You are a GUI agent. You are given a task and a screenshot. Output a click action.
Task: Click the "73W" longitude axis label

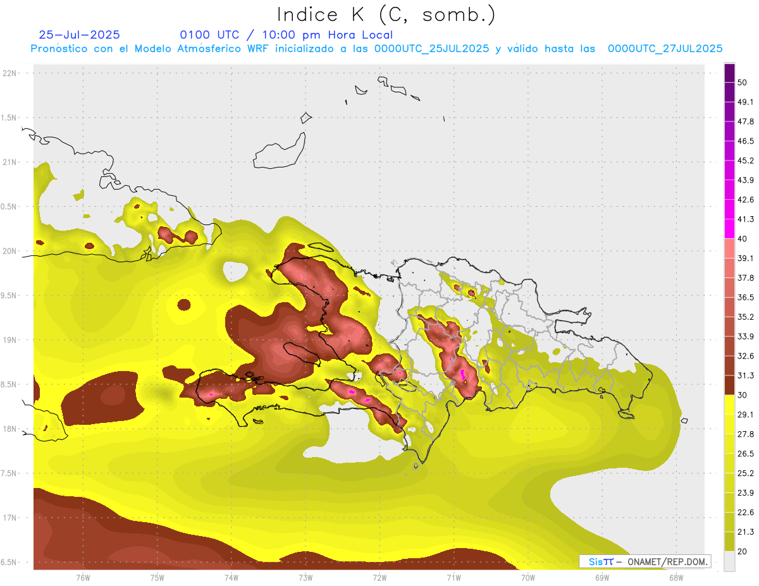click(305, 578)
